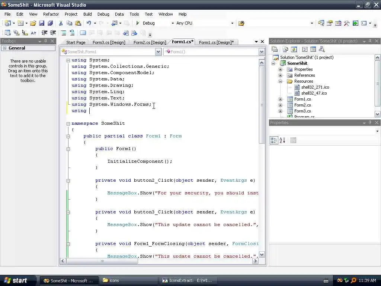The height and width of the screenshot is (286, 381).
Task: Click View Code icon in Solution Explorer
Action: (x=304, y=50)
